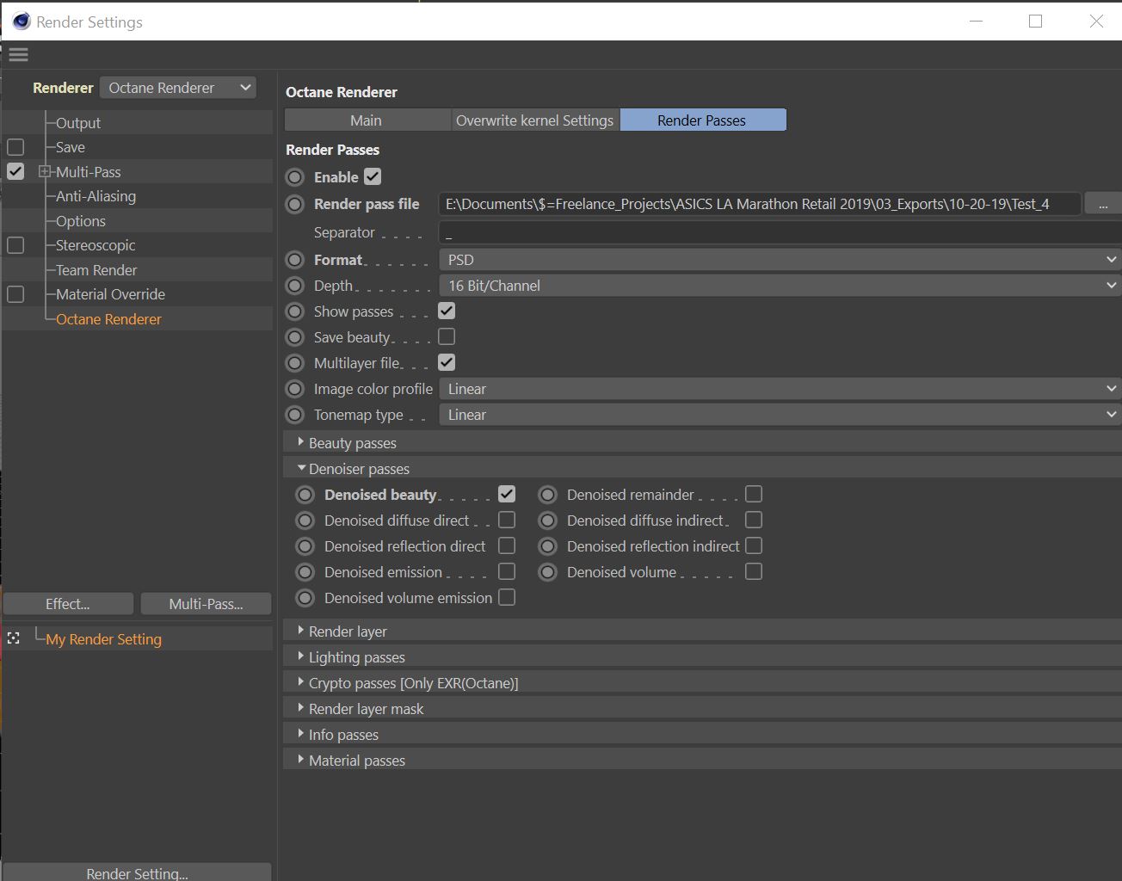1122x881 pixels.
Task: Select Anti-Aliasing in the settings tree
Action: pyautogui.click(x=96, y=196)
